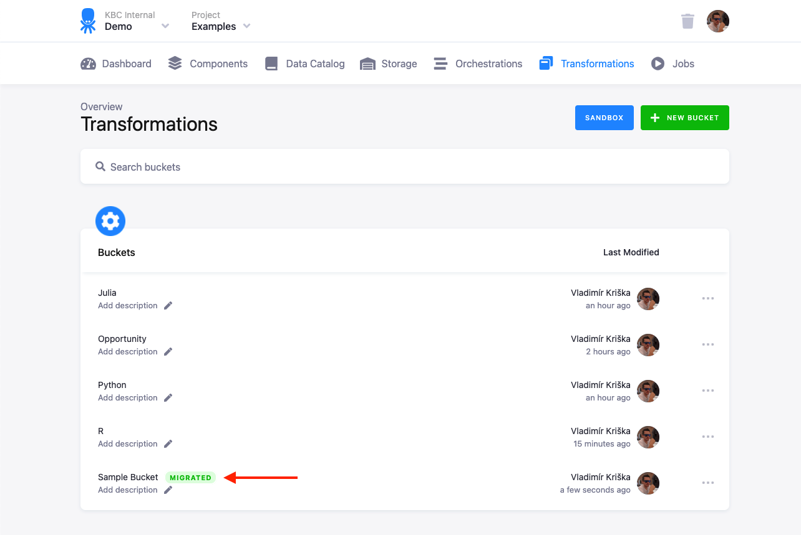This screenshot has width=801, height=535.
Task: Open the R bucket
Action: tap(101, 431)
